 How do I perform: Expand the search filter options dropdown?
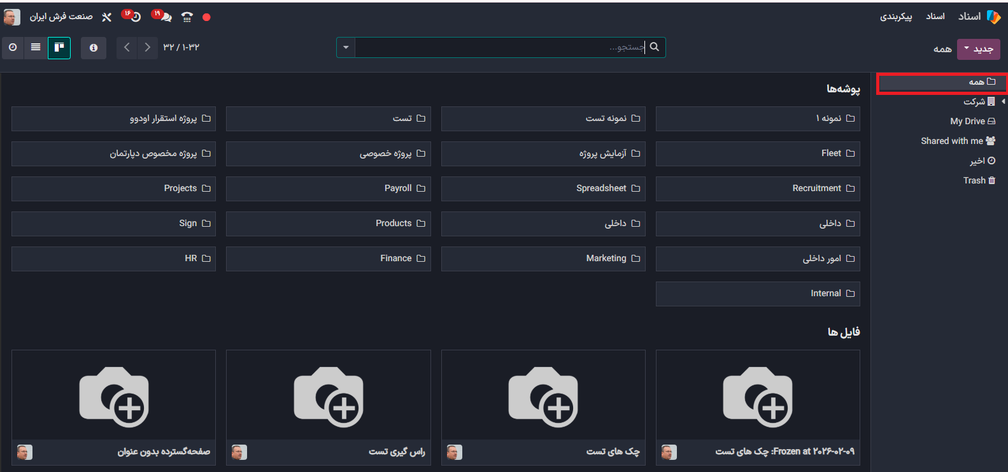346,48
